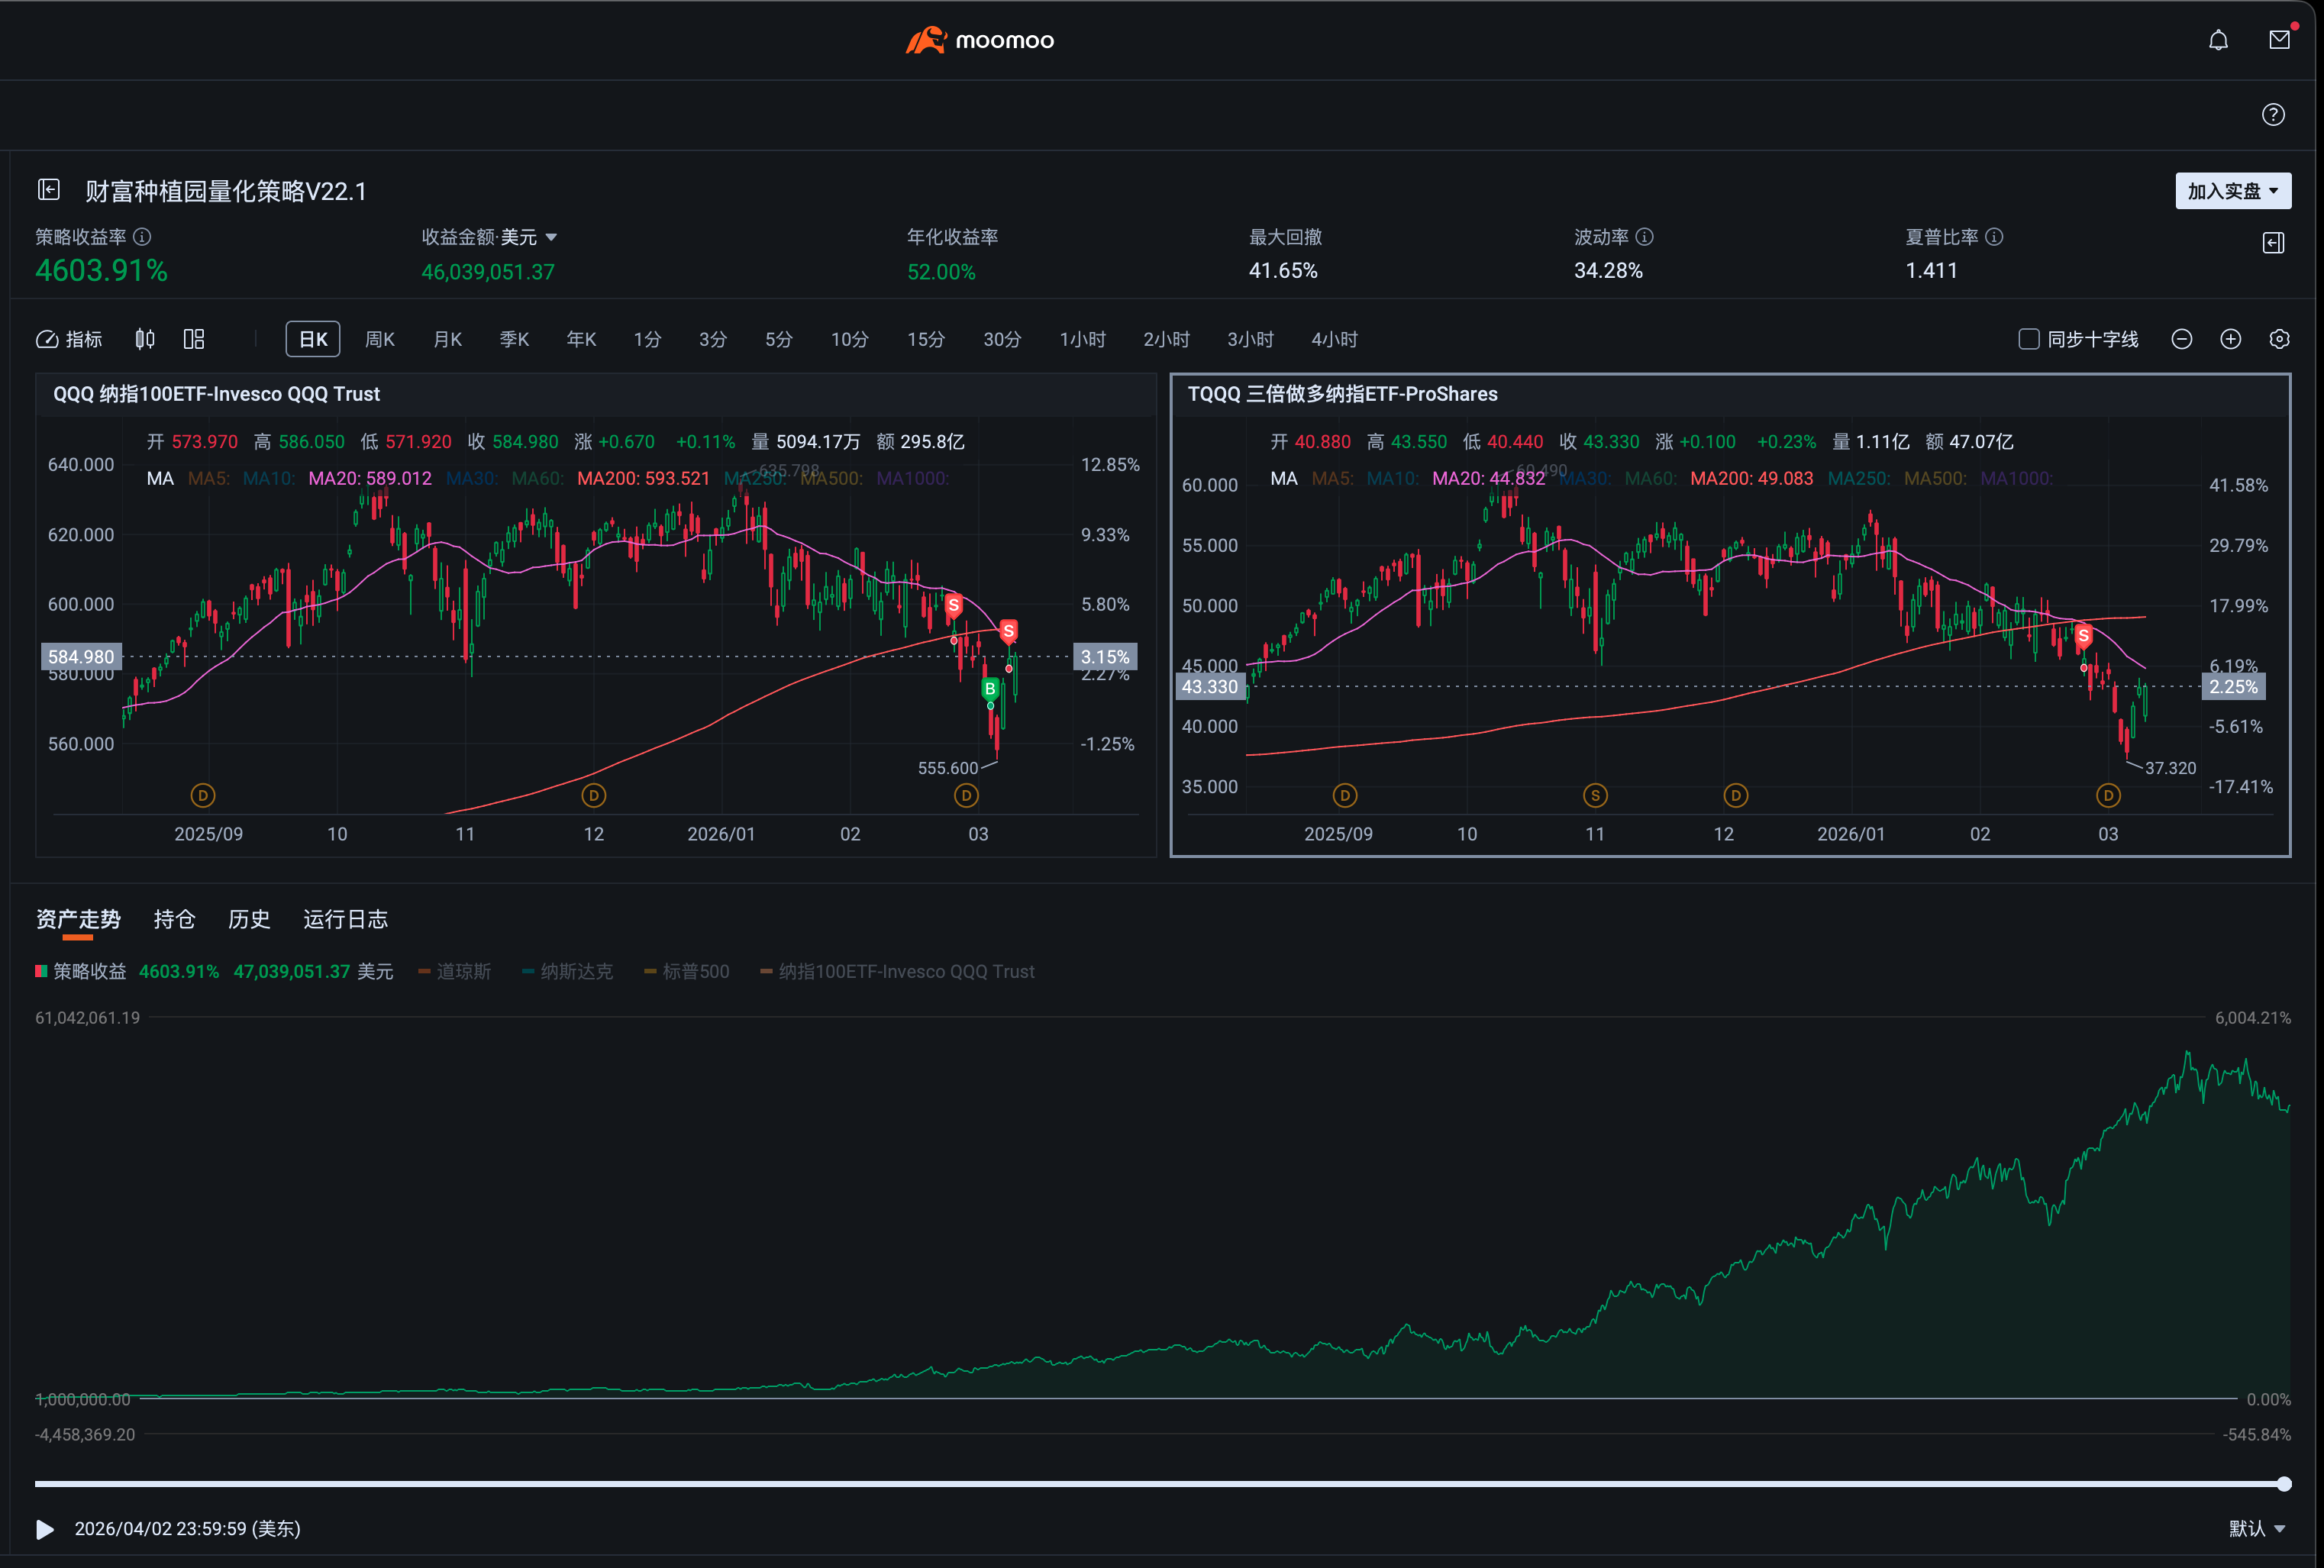
Task: Select the 1分 timeframe
Action: click(647, 339)
